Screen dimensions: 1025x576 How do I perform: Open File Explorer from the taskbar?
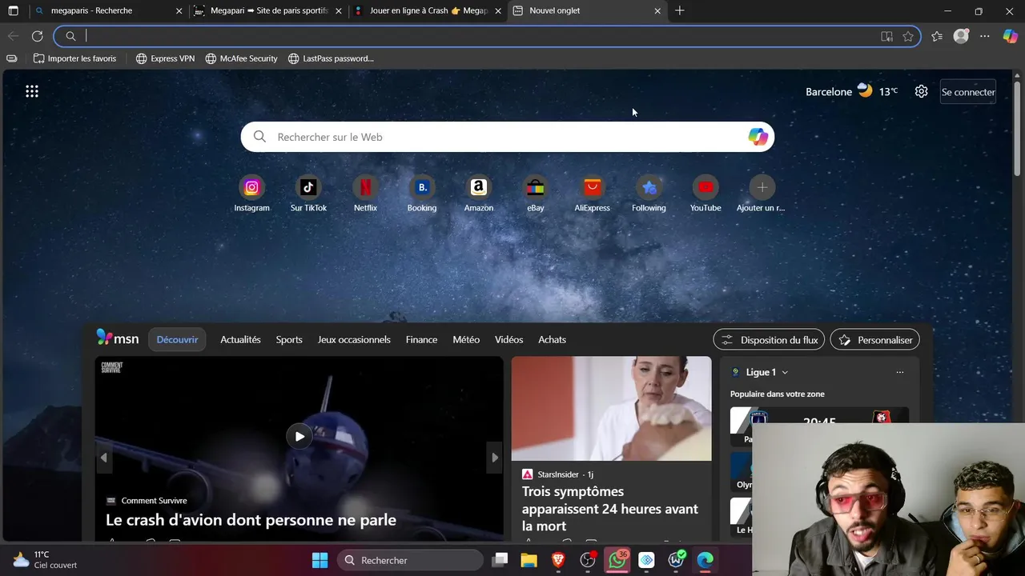point(529,560)
